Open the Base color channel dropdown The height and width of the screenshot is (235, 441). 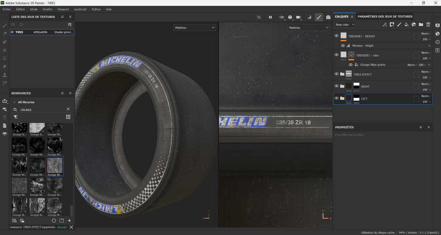point(345,24)
